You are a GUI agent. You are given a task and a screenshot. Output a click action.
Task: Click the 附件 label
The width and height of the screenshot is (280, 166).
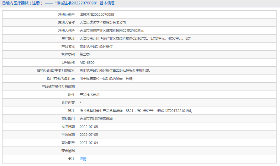71,95
